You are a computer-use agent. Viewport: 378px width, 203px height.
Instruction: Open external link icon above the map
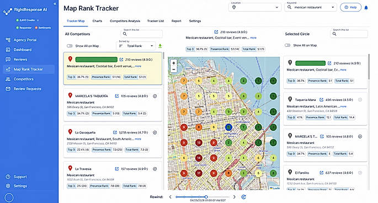click(x=216, y=32)
